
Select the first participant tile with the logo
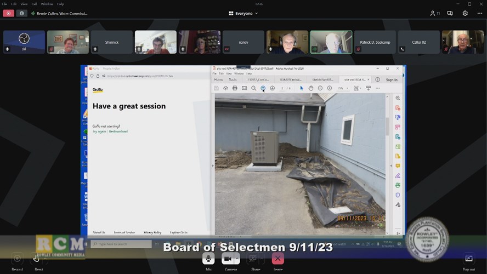pos(24,42)
